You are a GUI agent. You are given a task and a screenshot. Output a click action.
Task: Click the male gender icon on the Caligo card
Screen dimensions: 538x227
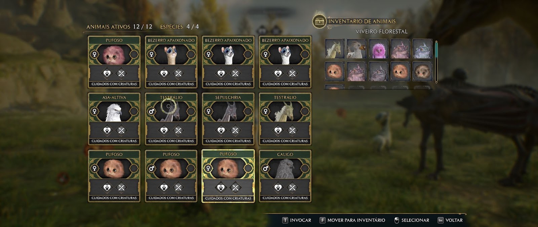pos(266,168)
